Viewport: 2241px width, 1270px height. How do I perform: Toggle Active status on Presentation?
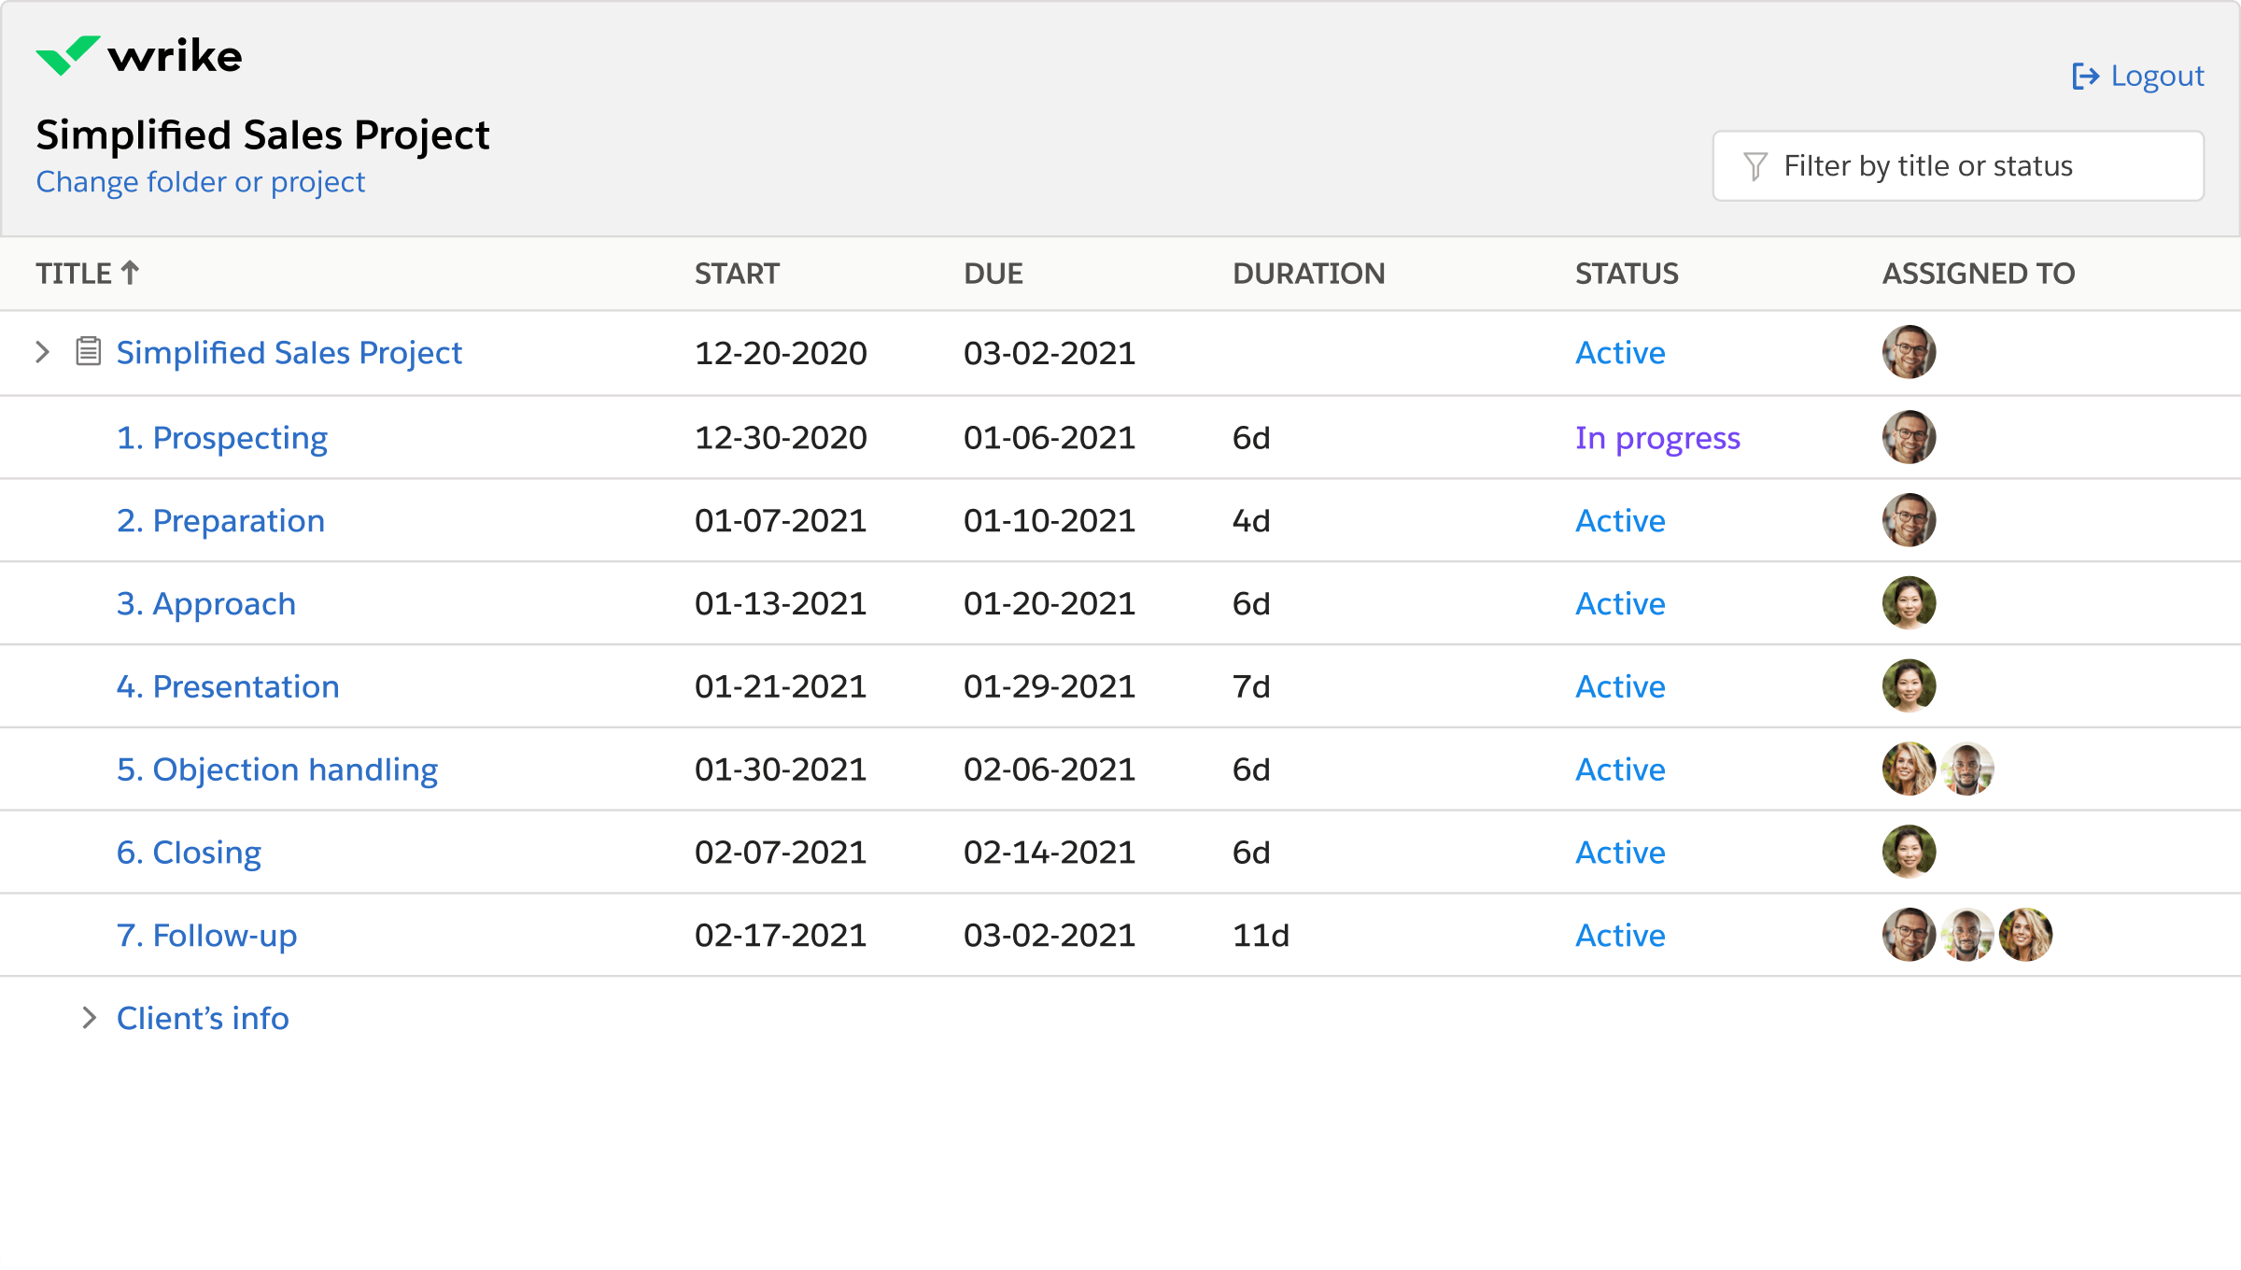point(1620,686)
